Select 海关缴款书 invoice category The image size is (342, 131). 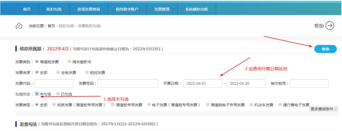pyautogui.click(x=70, y=62)
